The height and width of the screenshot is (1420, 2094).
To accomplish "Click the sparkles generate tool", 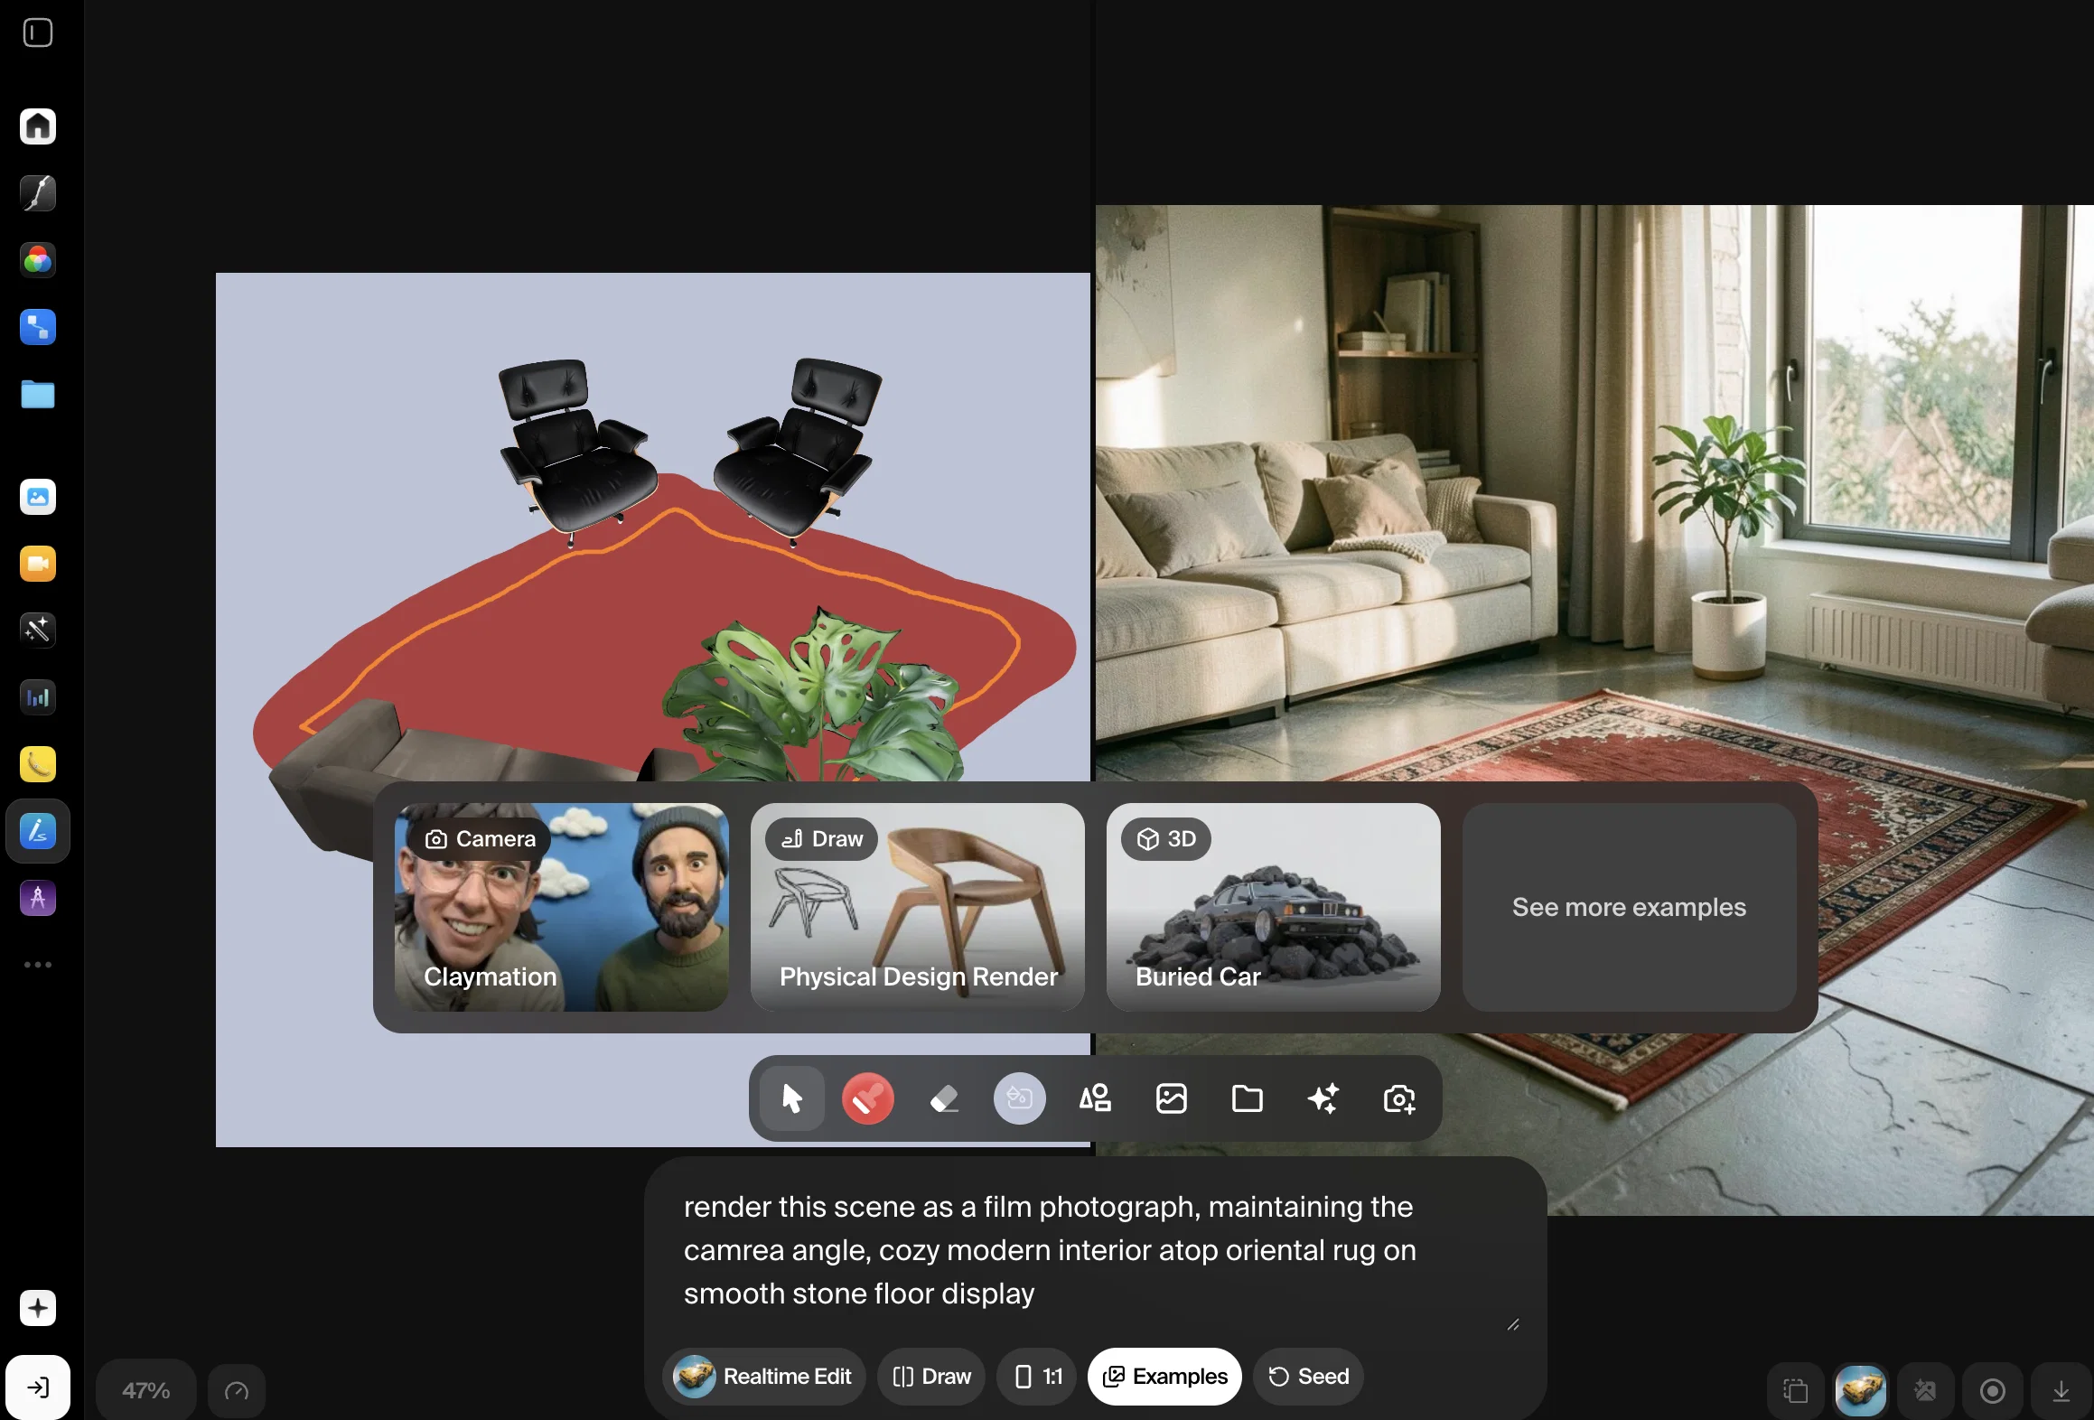I will tap(1323, 1098).
